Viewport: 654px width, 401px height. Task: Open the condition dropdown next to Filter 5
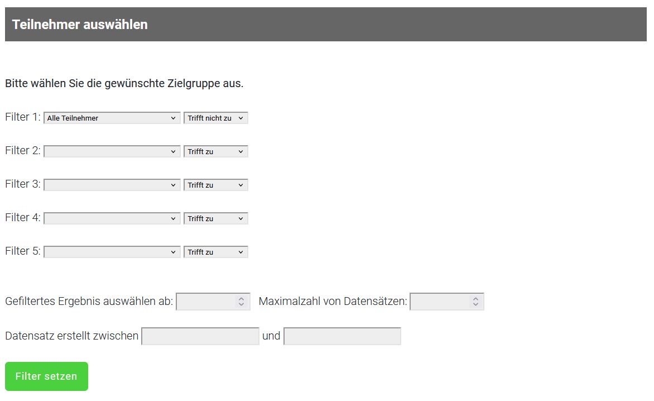click(215, 251)
